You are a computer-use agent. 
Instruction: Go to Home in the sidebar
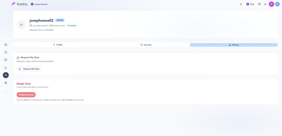coord(6,45)
